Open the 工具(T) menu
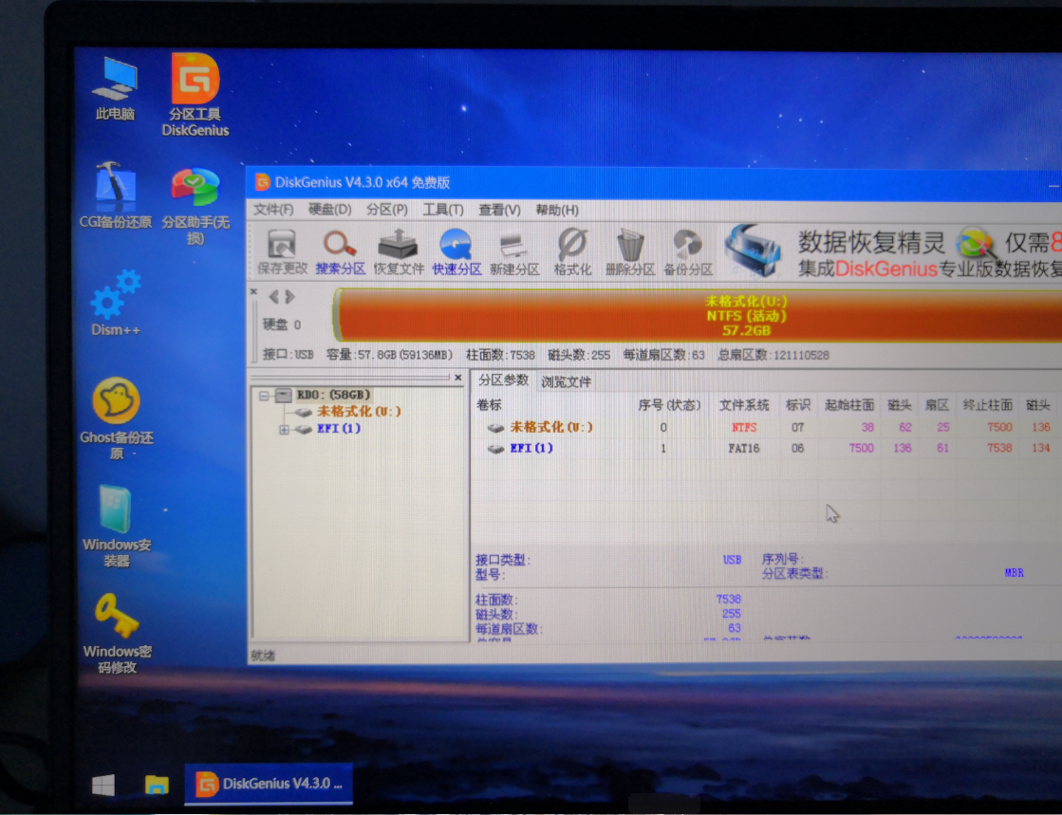The height and width of the screenshot is (815, 1062). [x=443, y=210]
